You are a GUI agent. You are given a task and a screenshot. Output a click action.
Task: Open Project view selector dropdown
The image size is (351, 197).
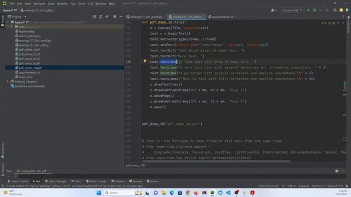[17, 17]
